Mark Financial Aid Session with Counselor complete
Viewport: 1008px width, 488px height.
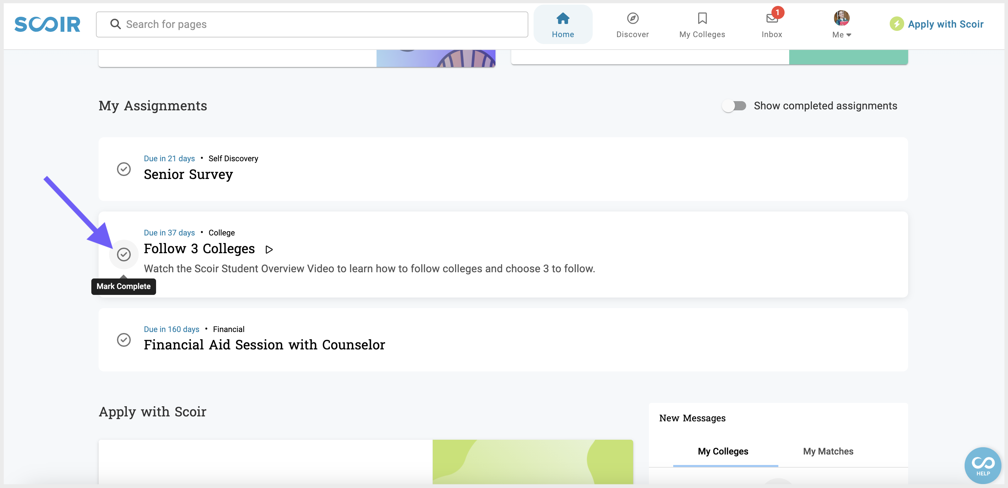[x=124, y=340]
